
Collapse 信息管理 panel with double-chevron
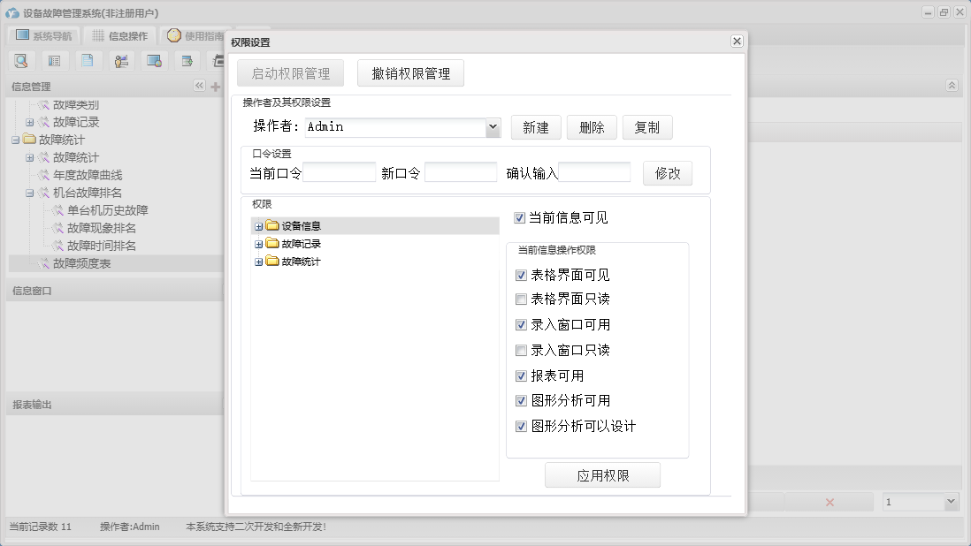click(x=199, y=86)
